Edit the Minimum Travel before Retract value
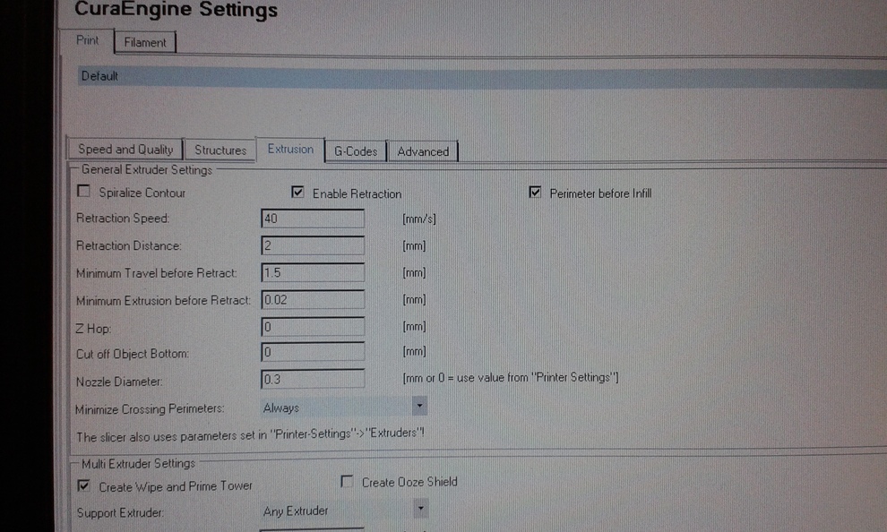Viewport: 887px width, 532px height. point(313,272)
